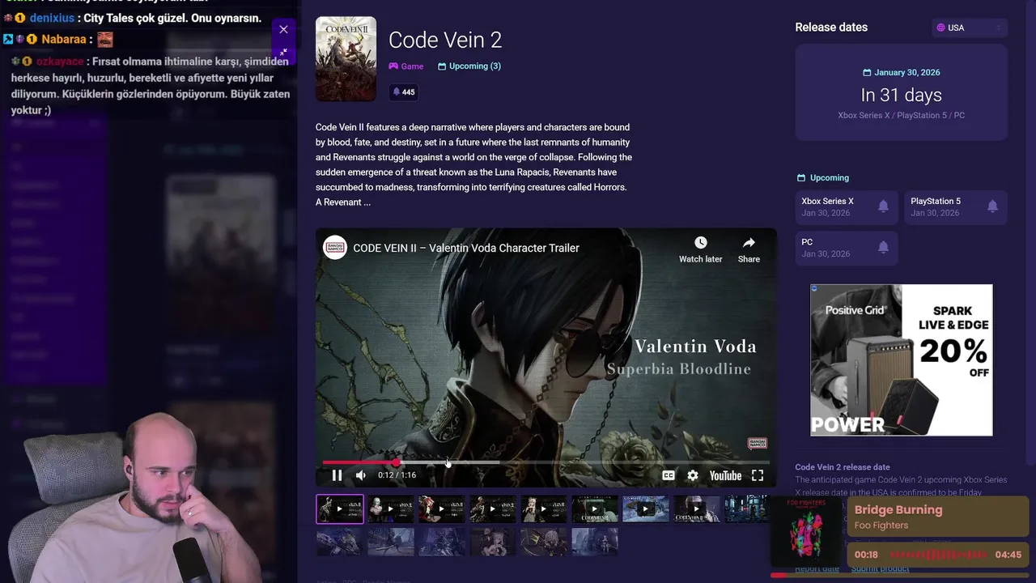Click the calendar icon beside January 30, 2026
1036x583 pixels.
point(867,73)
